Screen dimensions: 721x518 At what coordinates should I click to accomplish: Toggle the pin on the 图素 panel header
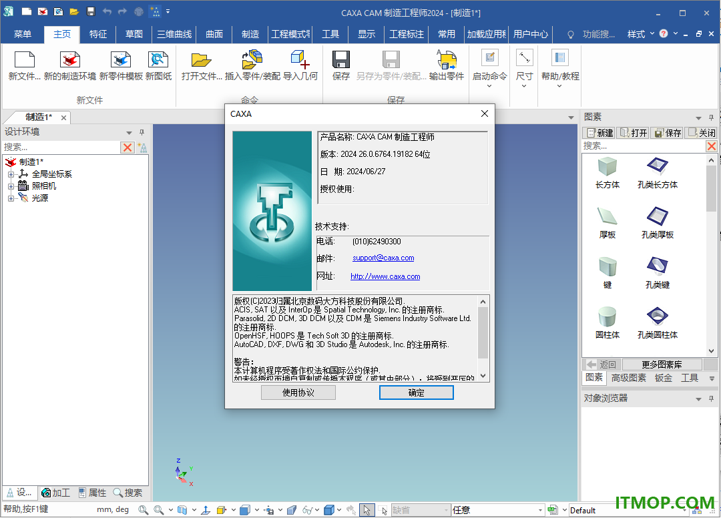(711, 117)
